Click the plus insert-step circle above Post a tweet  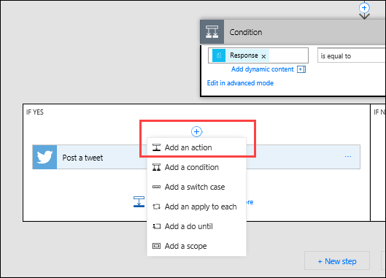(196, 132)
